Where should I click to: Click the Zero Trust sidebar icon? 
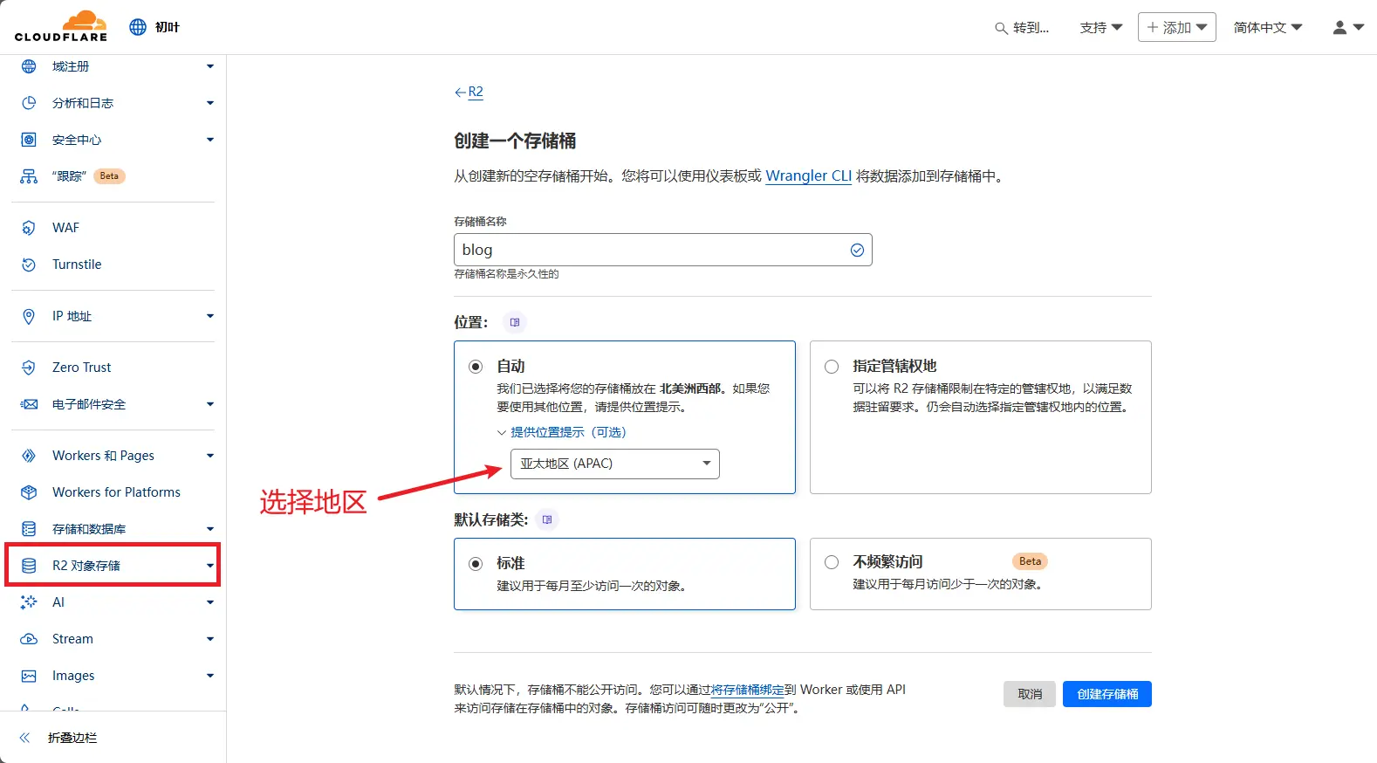coord(29,368)
